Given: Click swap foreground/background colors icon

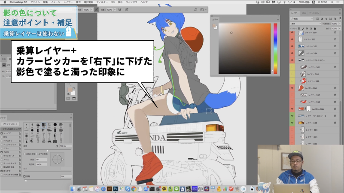Looking at the screenshot, I should coord(74,88).
